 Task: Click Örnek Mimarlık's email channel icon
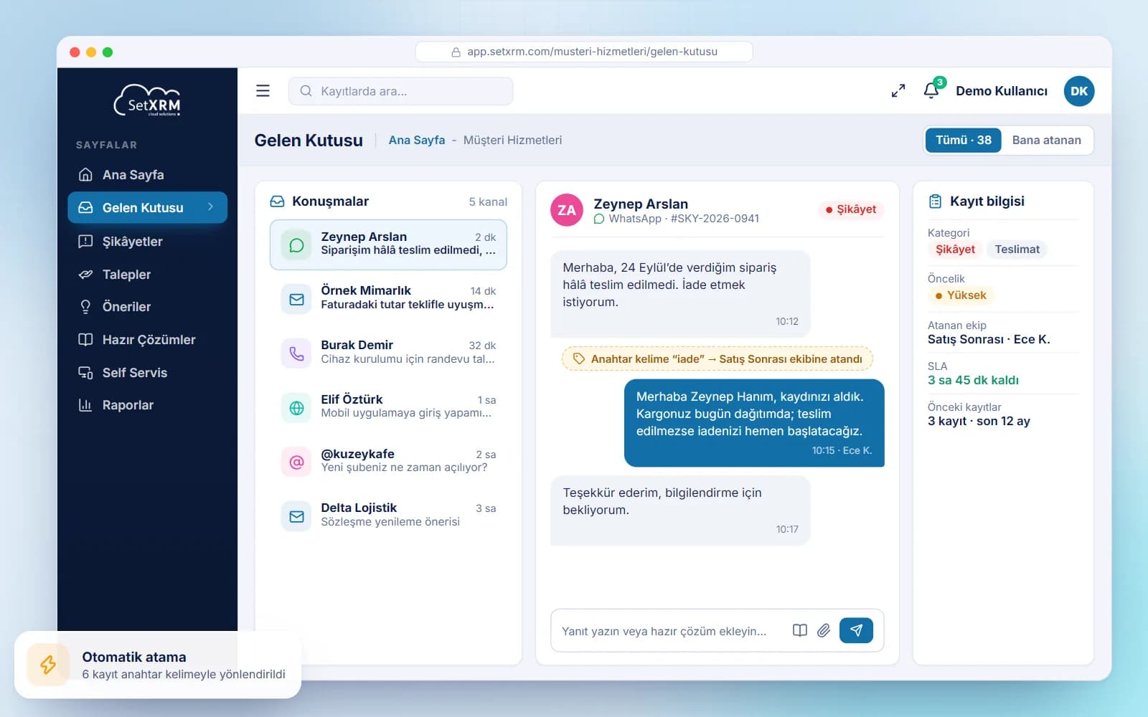(296, 299)
